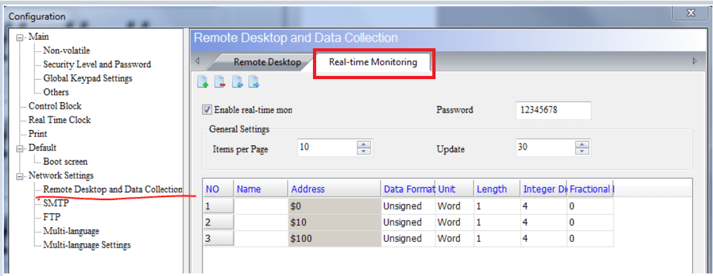Click the add item icon with green plus

[203, 82]
